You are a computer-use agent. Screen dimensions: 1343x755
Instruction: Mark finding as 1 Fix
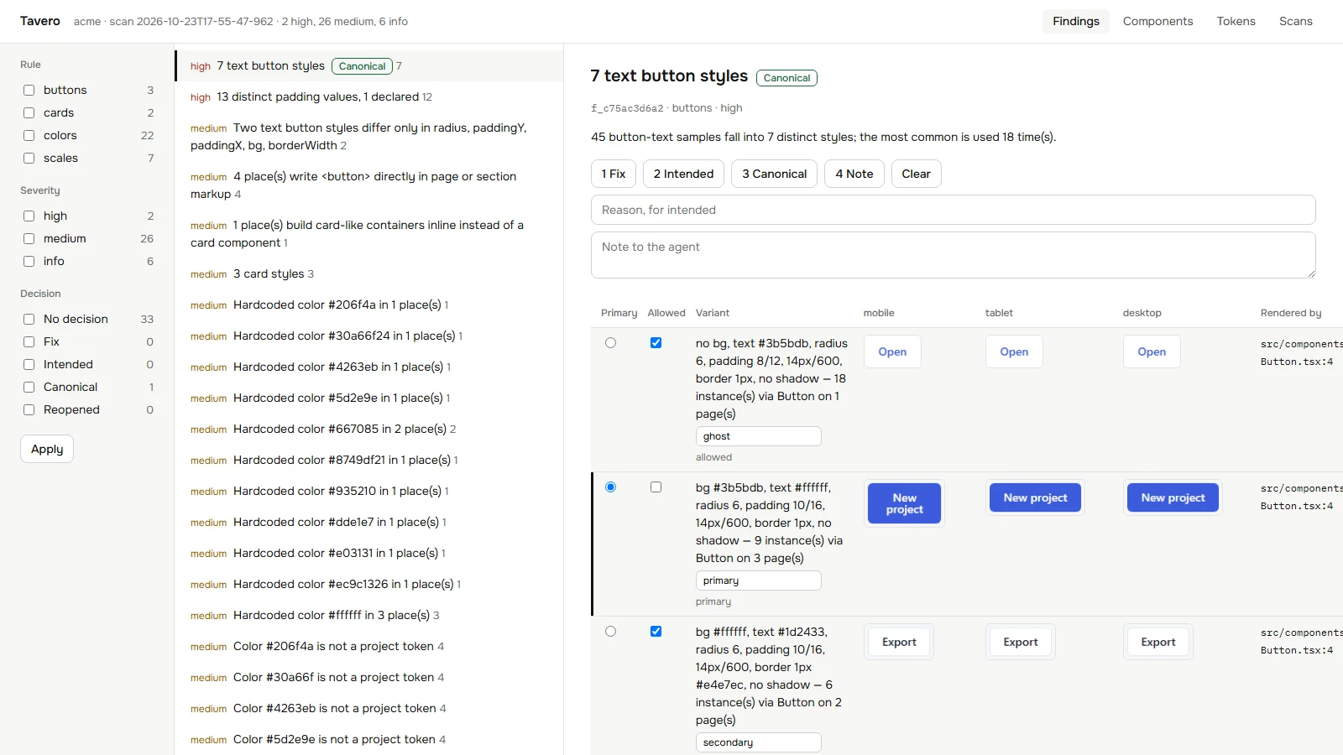click(614, 174)
